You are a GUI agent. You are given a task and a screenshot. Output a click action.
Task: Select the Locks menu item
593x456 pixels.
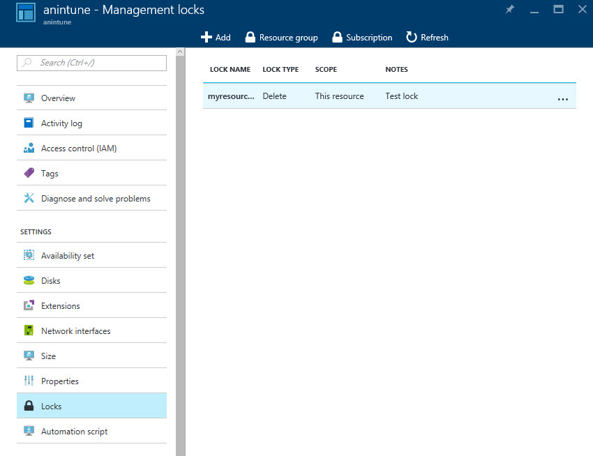click(91, 406)
